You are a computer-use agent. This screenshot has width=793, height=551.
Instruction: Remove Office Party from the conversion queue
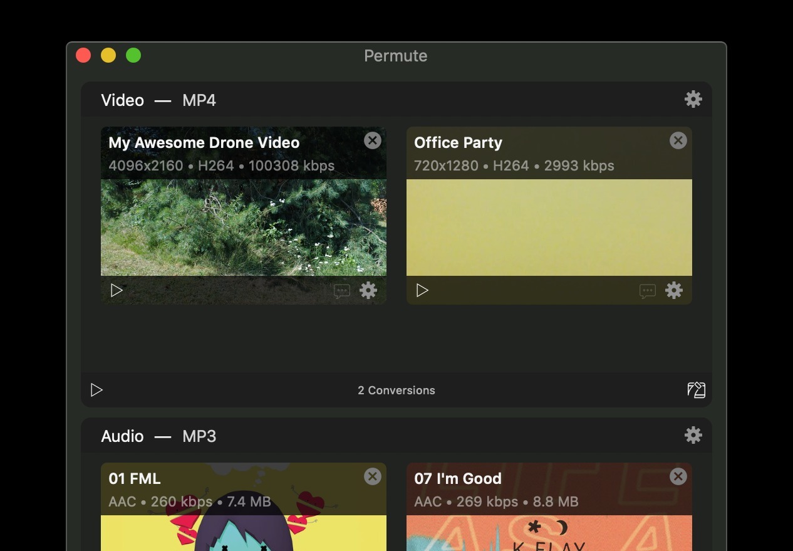point(678,140)
